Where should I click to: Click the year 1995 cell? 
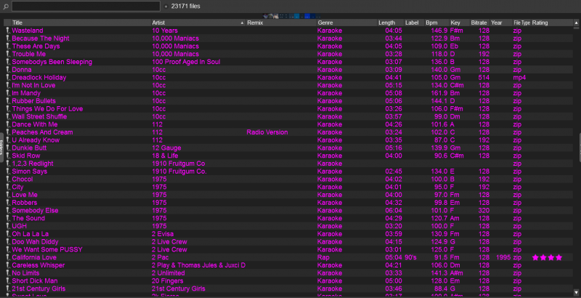point(503,257)
